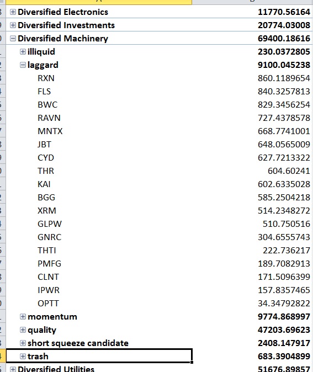This screenshot has height=372, width=313.
Task: Expand the illiquid subgroup
Action: click(23, 52)
